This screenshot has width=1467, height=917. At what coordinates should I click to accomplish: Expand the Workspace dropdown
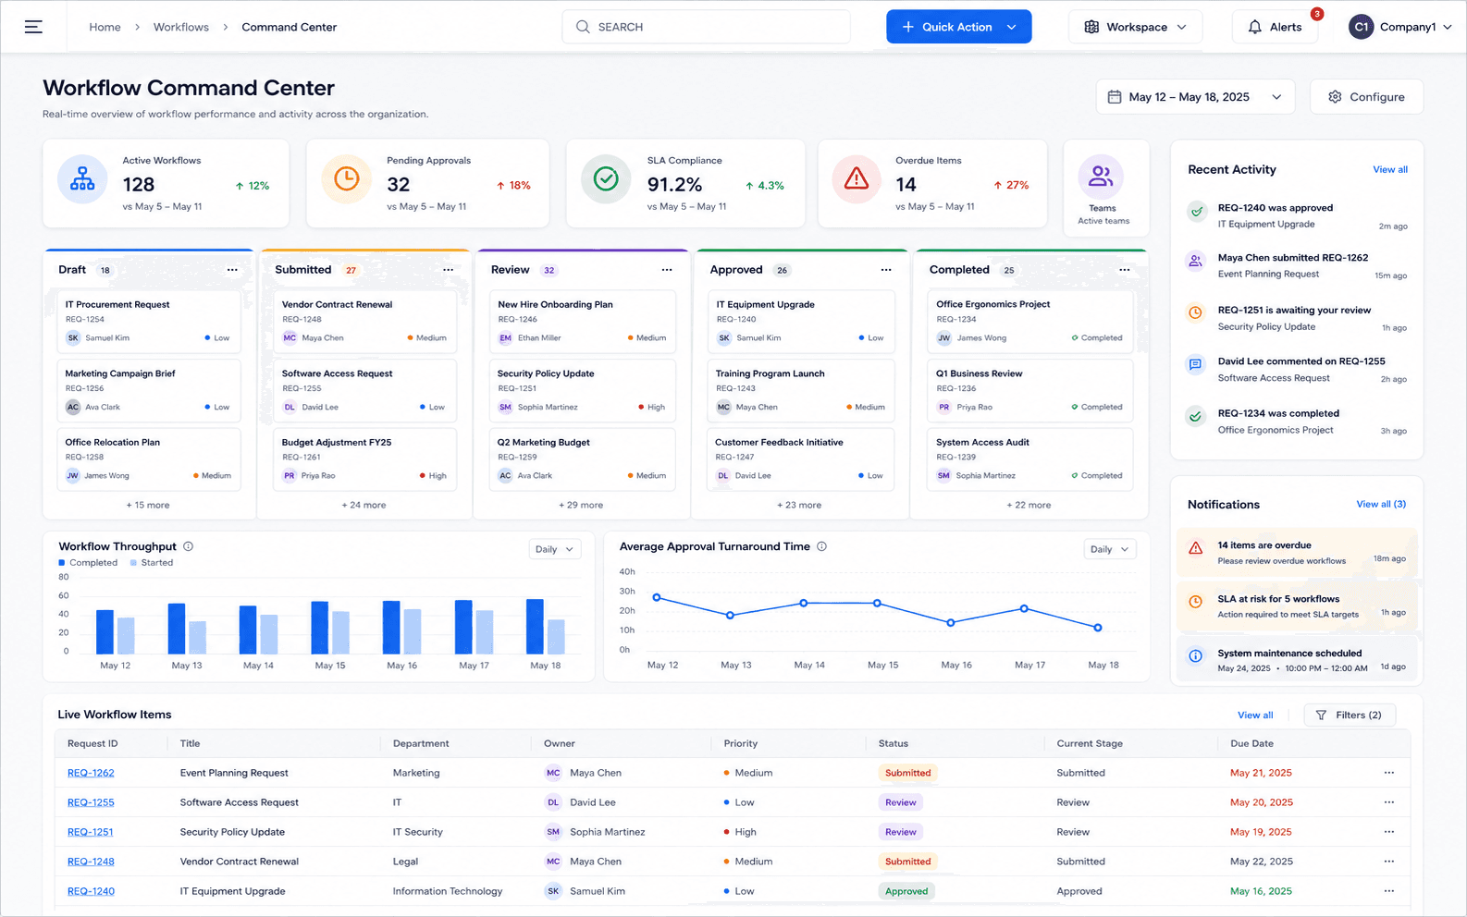click(x=1135, y=27)
